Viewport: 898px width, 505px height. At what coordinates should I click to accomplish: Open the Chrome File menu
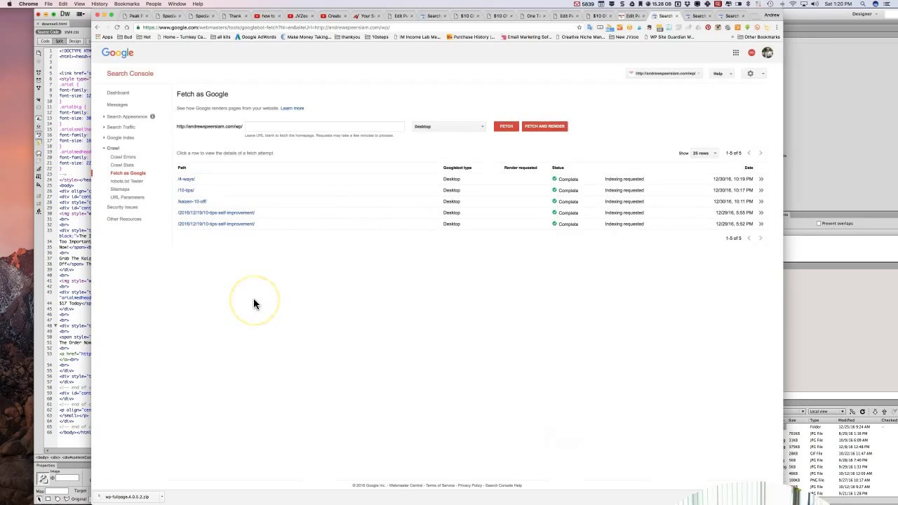[48, 4]
